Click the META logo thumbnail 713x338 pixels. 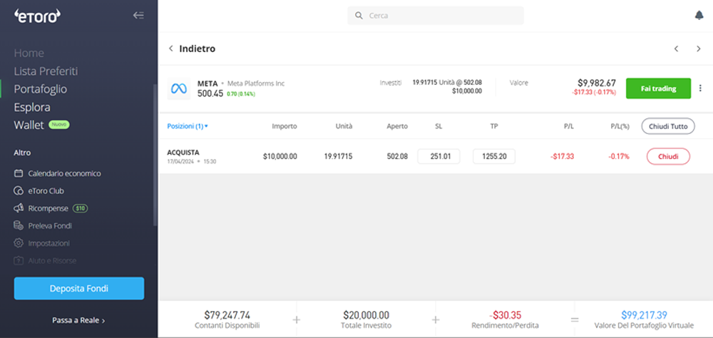click(x=179, y=88)
